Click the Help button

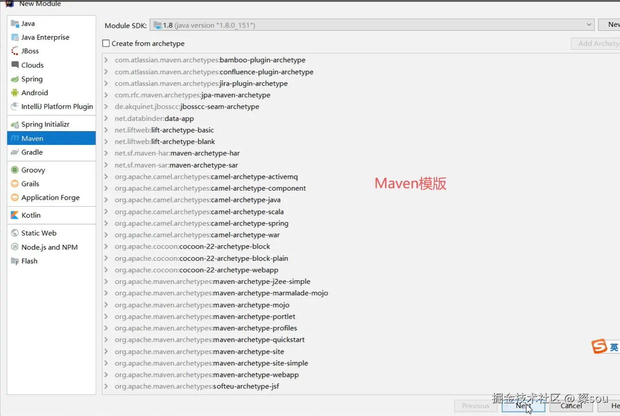(609, 405)
